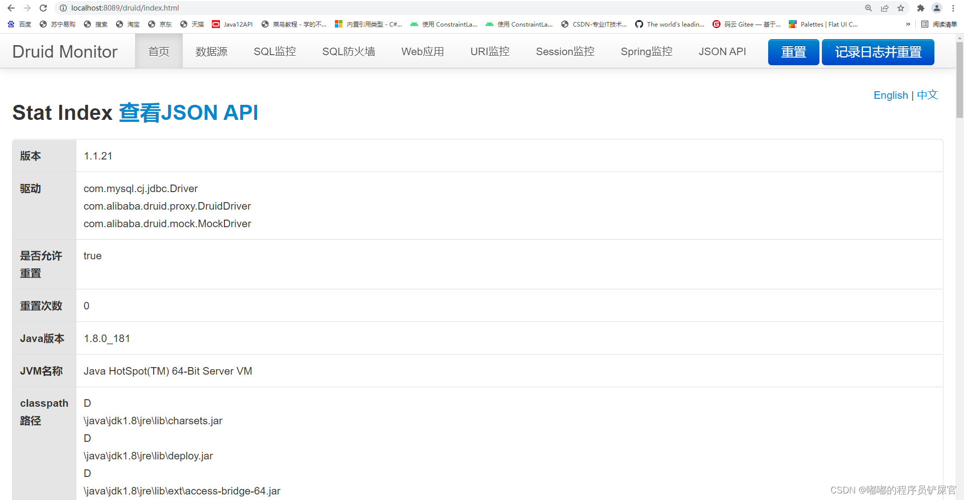Go back to the previous page
The height and width of the screenshot is (500, 964).
tap(11, 8)
